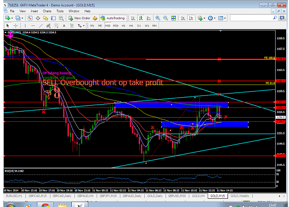The image size is (289, 207).
Task: Click the toolbar search input field
Action: pos(251,18)
